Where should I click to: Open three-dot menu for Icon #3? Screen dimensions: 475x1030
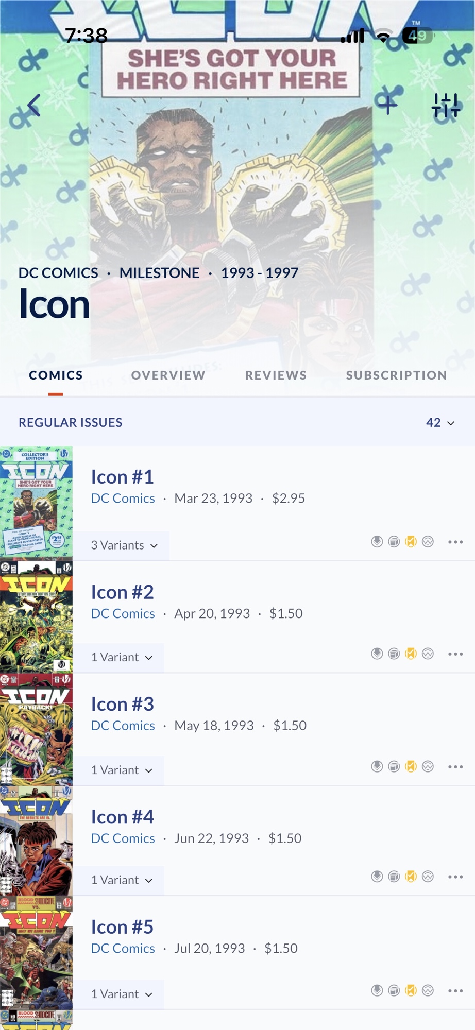[x=455, y=767]
